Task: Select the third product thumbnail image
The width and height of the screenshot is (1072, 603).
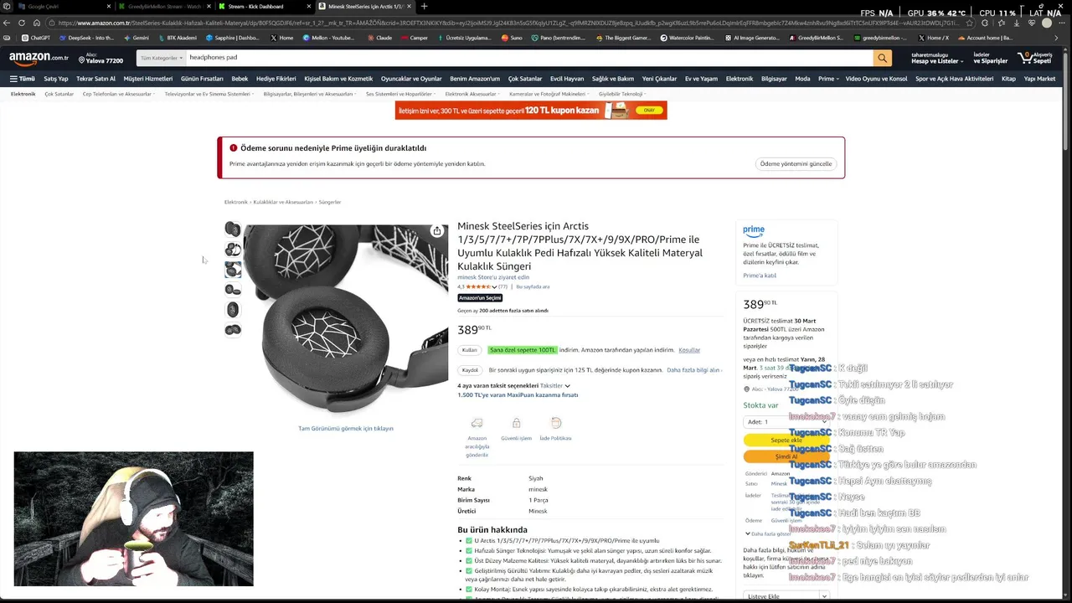Action: click(x=233, y=270)
